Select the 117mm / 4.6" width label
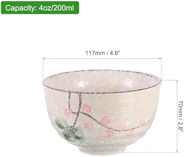Image resolution: width=184 pixels, height=157 pixels. click(103, 53)
